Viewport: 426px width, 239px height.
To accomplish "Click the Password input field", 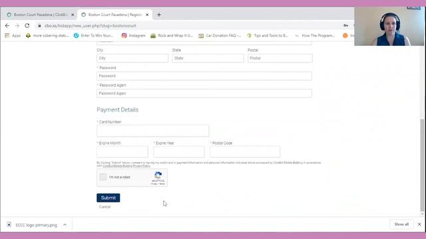I will 204,76.
